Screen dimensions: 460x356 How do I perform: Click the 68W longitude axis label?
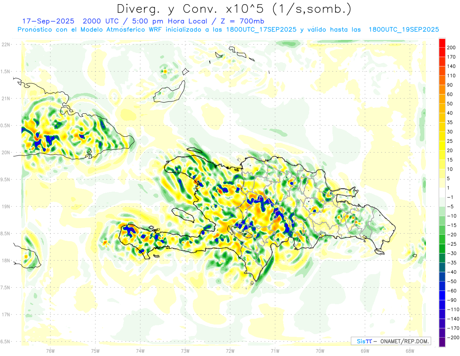click(x=410, y=351)
